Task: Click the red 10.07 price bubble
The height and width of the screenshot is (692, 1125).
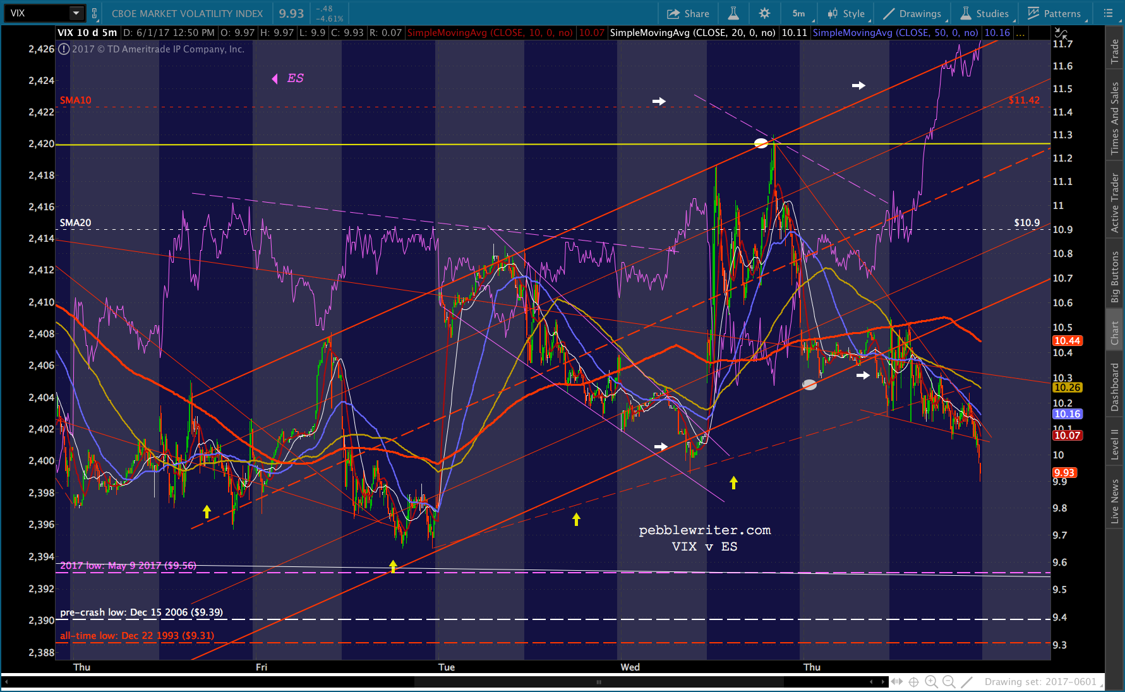Action: (x=1067, y=436)
